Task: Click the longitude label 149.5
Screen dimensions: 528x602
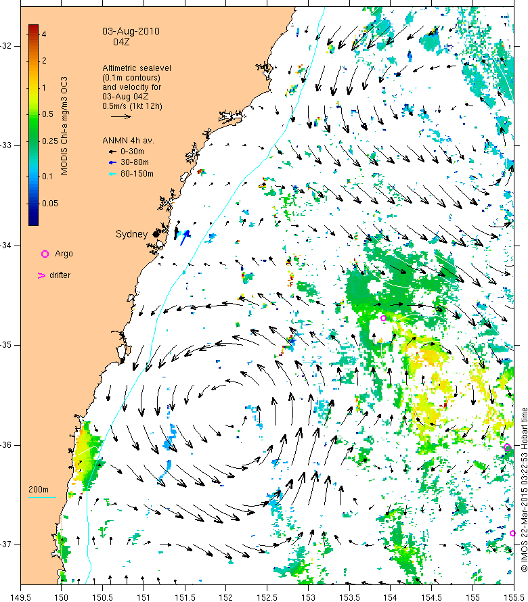Action: [x=21, y=597]
